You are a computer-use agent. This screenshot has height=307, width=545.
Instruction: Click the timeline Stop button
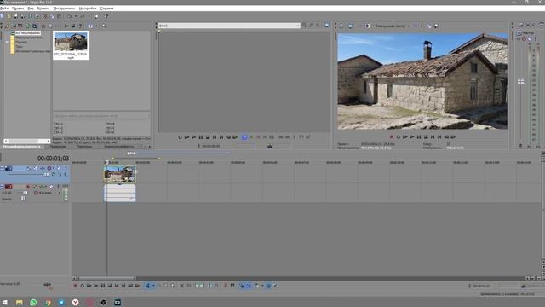pos(110,286)
